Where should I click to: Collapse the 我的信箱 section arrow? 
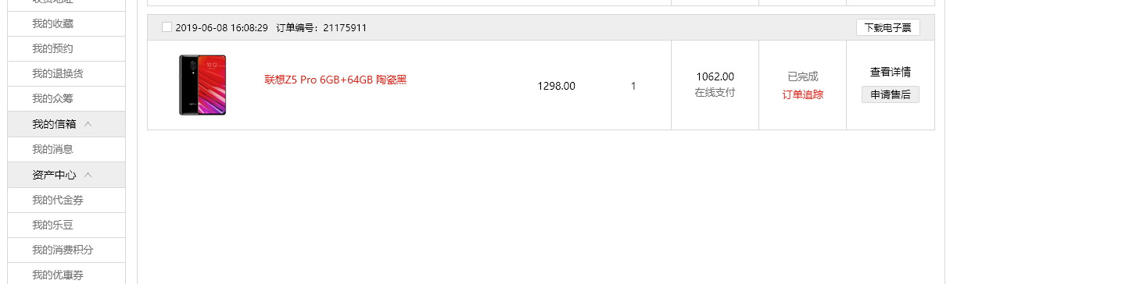point(88,124)
